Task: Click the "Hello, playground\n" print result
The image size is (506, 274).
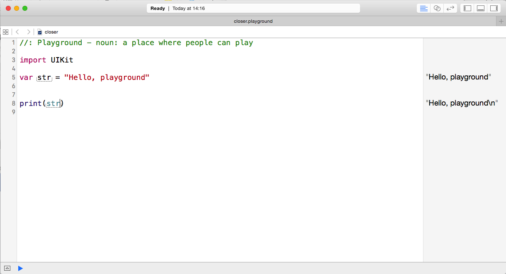Action: click(x=462, y=103)
